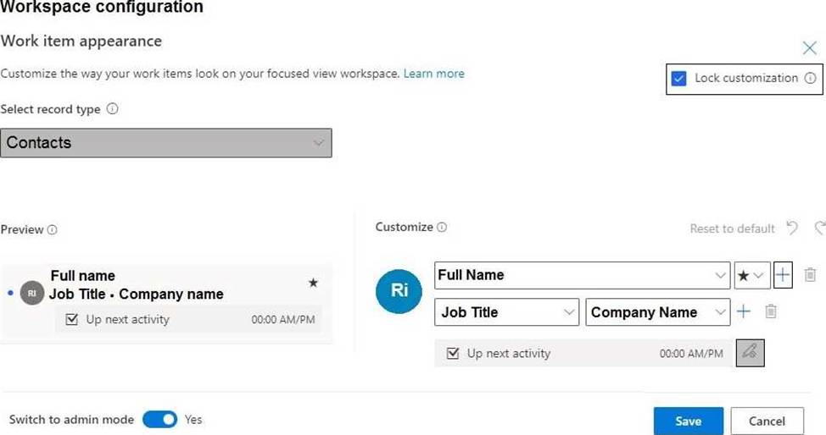The image size is (826, 435).
Task: Uncheck the Lock customization checkbox
Action: [x=678, y=79]
